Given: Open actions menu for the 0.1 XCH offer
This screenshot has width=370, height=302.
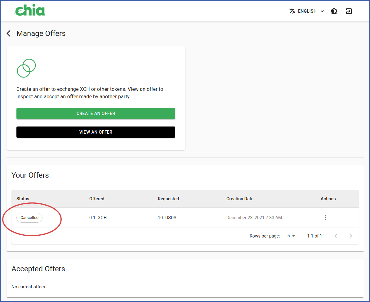Looking at the screenshot, I should 325,218.
